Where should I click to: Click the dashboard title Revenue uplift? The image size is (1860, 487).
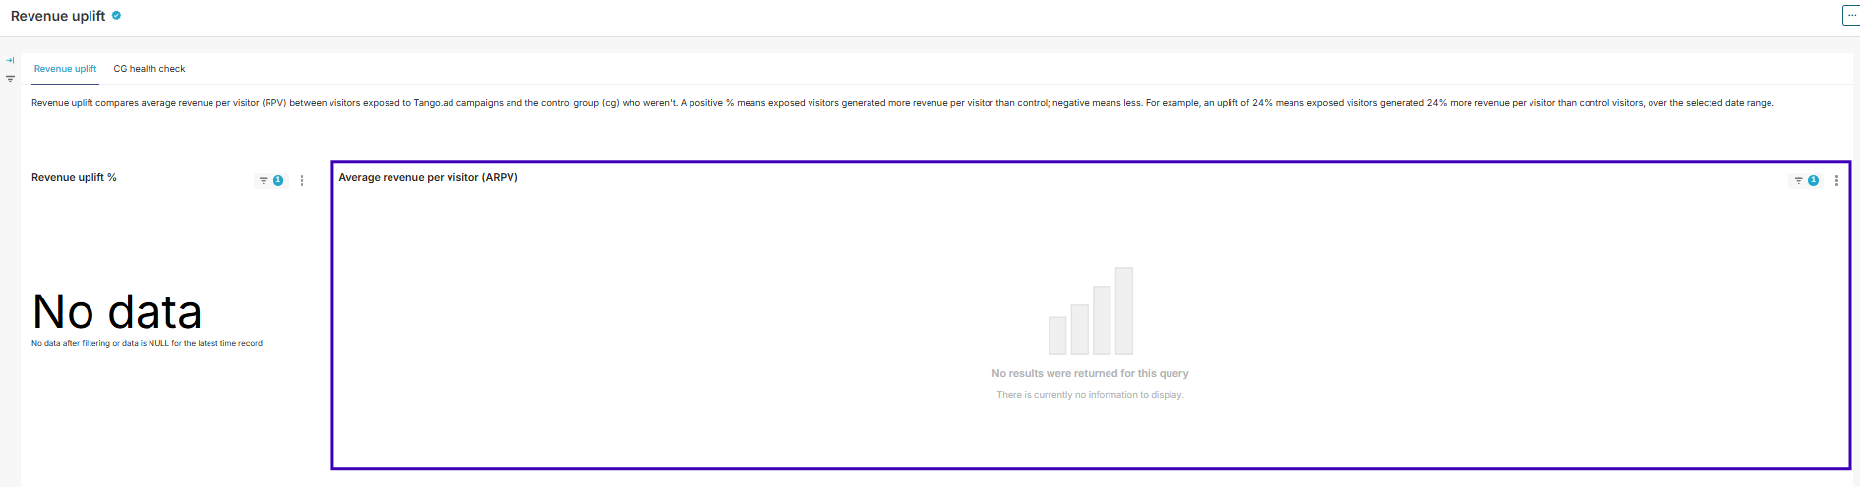click(x=58, y=16)
